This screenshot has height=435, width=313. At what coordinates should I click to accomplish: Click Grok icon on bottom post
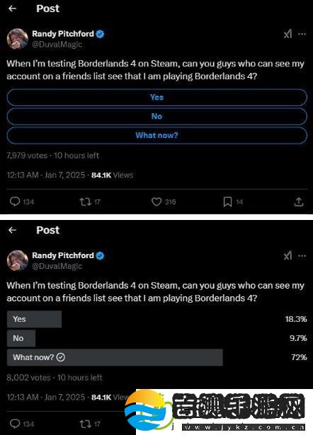(288, 256)
